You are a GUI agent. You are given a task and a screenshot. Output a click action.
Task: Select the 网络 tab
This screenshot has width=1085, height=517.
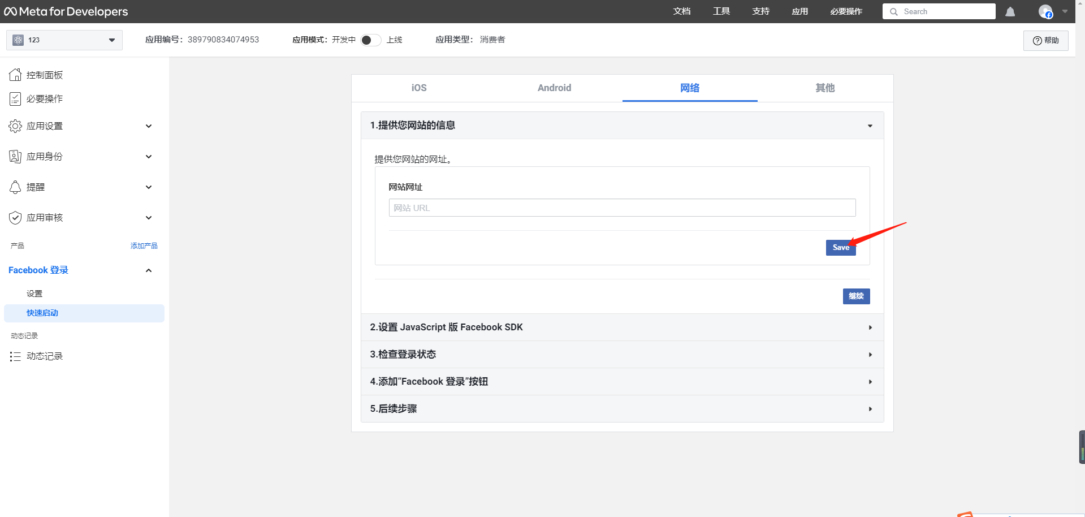point(690,88)
